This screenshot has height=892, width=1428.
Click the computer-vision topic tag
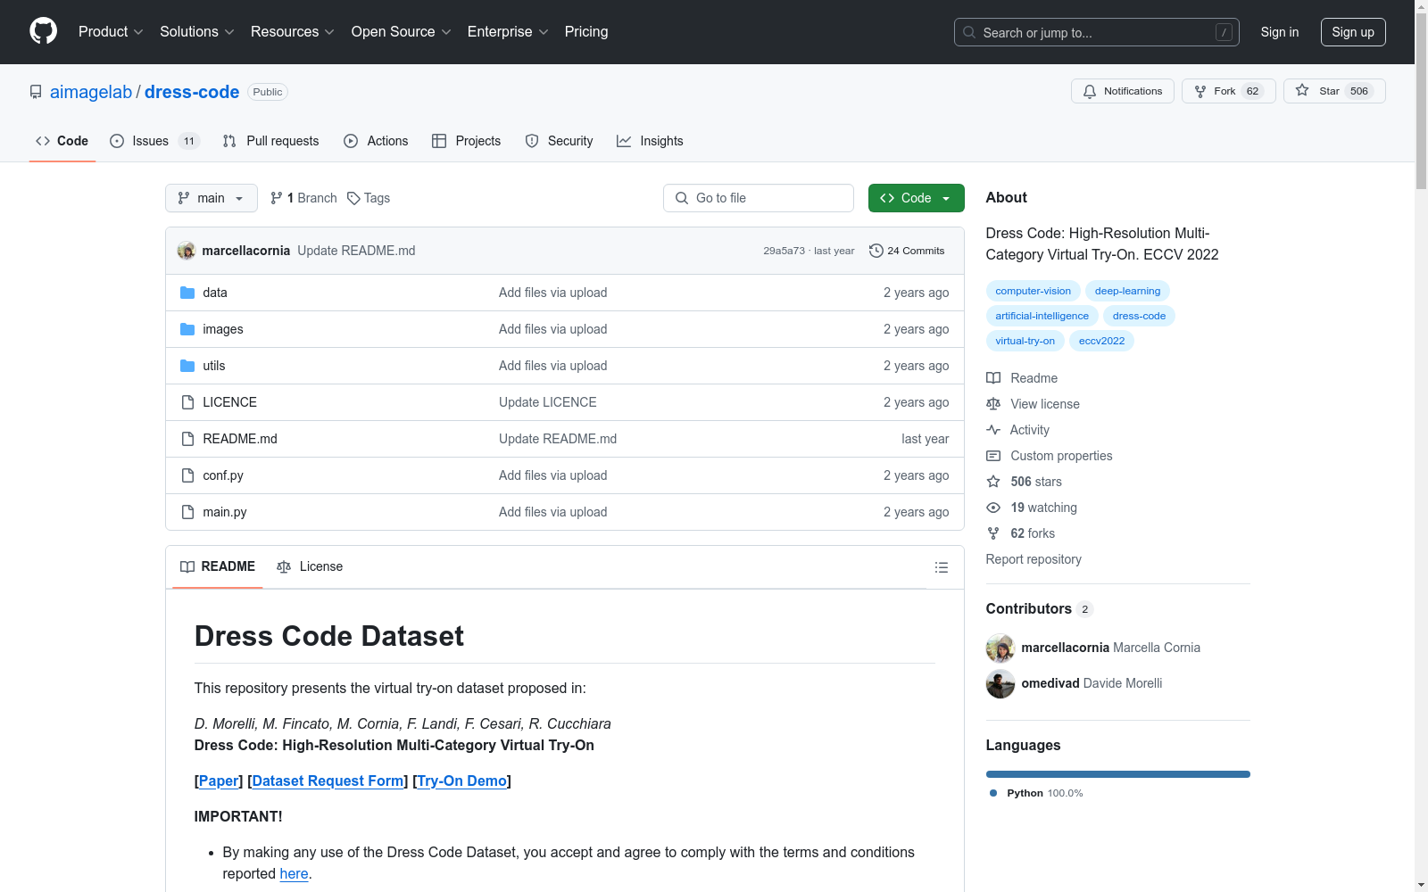point(1033,291)
